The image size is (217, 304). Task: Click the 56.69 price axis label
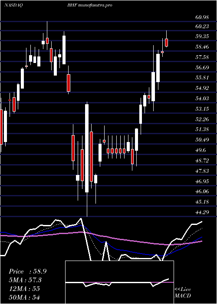(202, 67)
